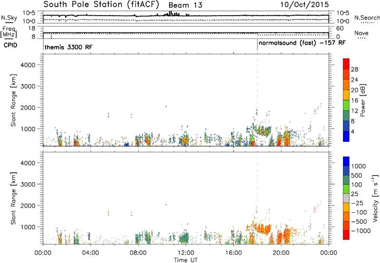Click the 'CPID' label
Viewport: 380px width, 263px height.
[10, 45]
